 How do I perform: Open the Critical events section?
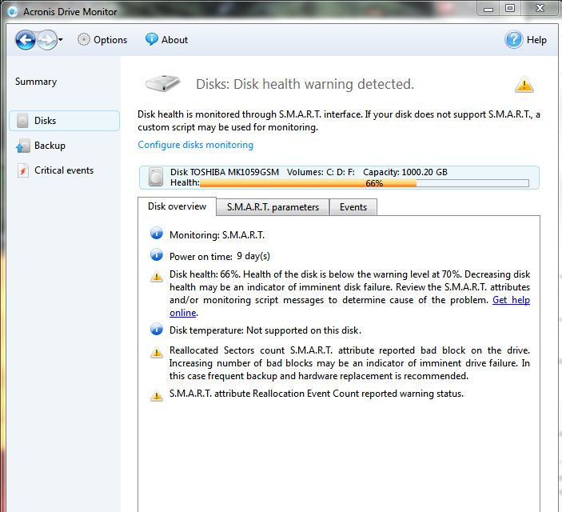pyautogui.click(x=64, y=170)
